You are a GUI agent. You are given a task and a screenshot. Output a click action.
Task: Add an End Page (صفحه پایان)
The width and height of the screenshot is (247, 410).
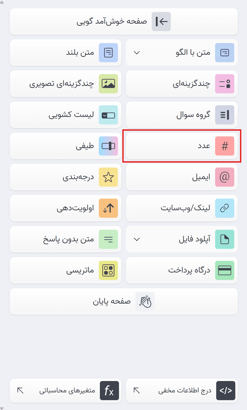(x=124, y=301)
